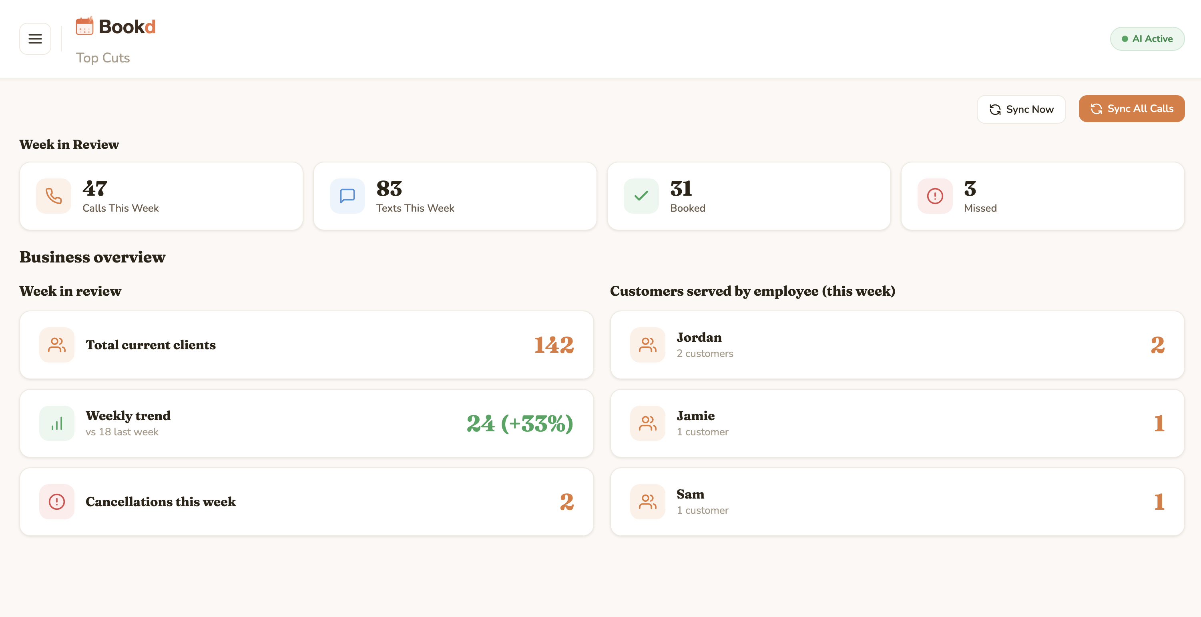Open Sam's customers served row
Screen dimensions: 1201x617
[897, 502]
